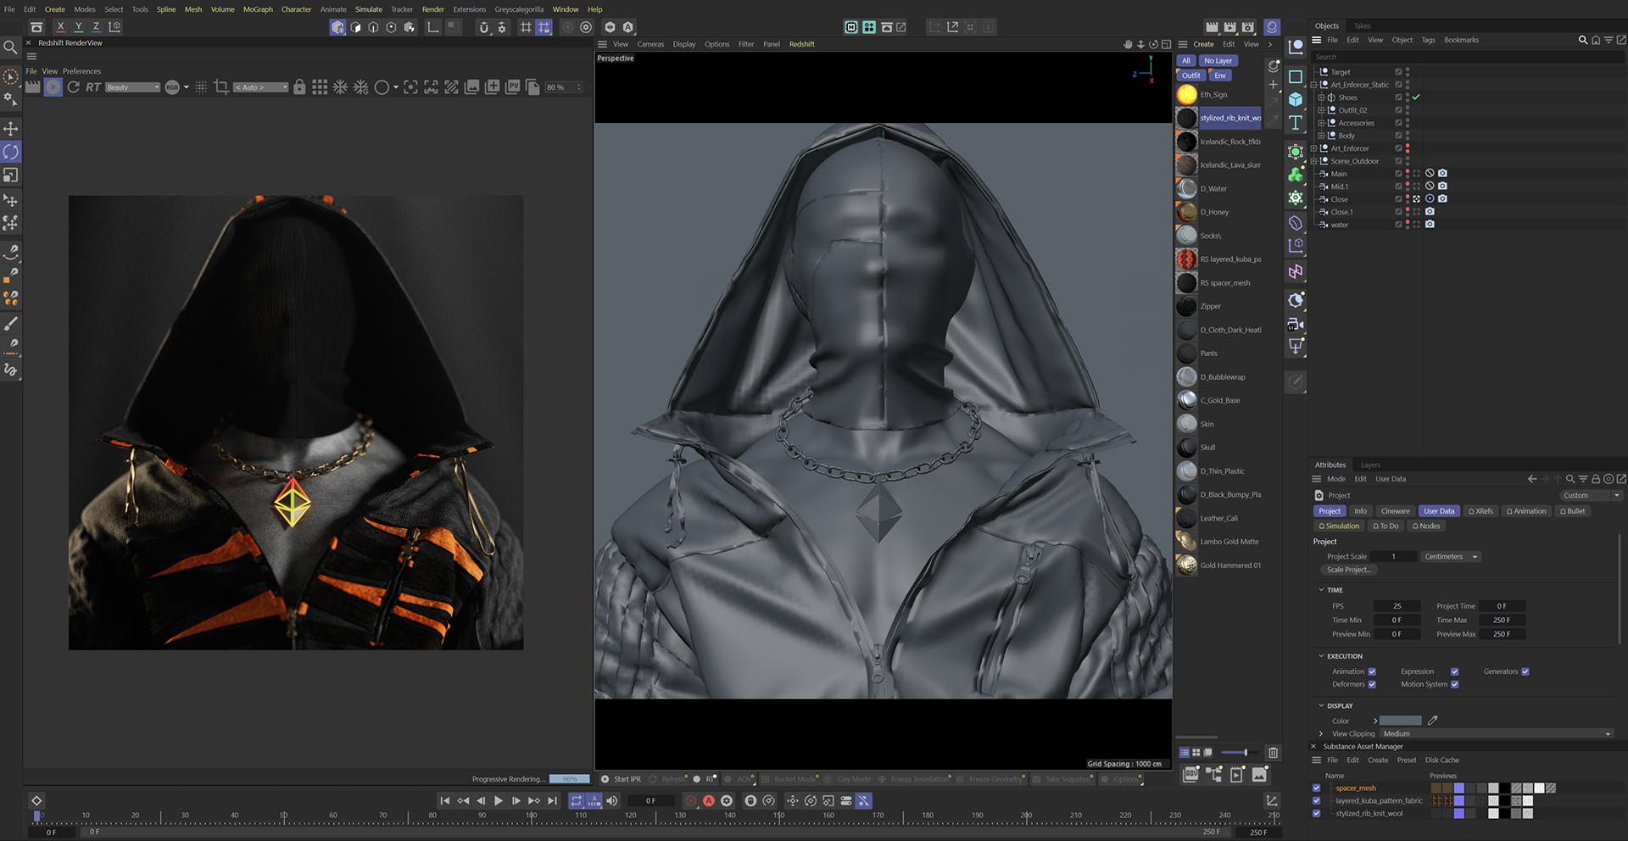Click the Text spline tool icon
1628x841 pixels.
click(x=1296, y=123)
